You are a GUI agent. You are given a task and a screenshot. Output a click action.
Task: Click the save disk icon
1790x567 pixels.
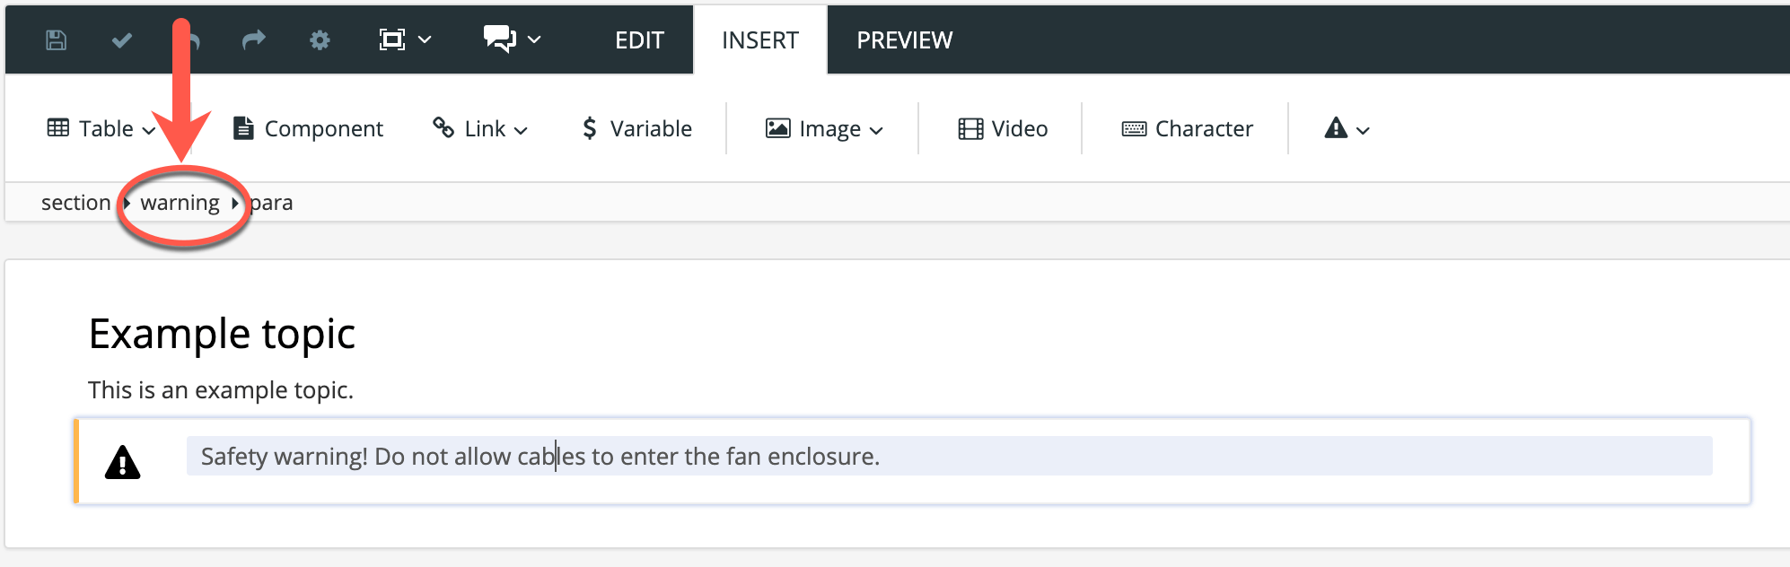tap(56, 40)
